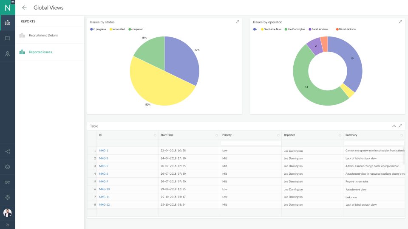Select Reported issues report
408x229 pixels.
tap(40, 52)
